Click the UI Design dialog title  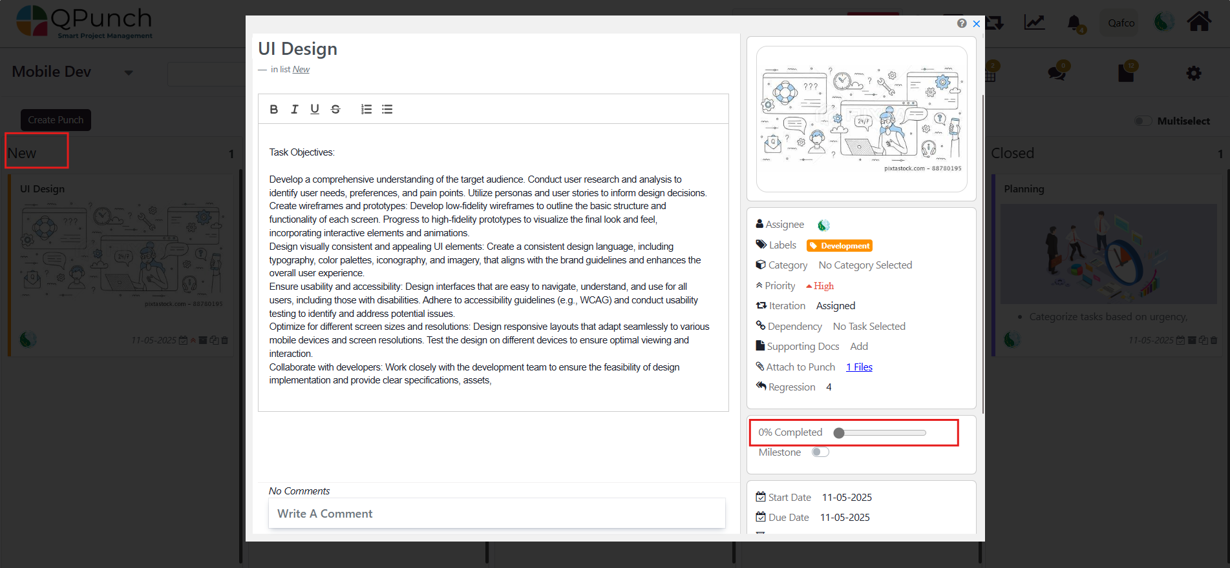pyautogui.click(x=297, y=49)
